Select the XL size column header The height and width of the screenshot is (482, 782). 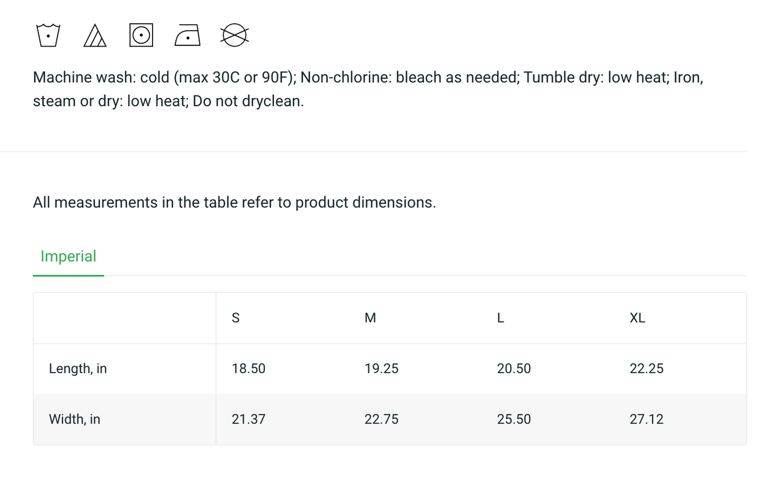click(638, 318)
